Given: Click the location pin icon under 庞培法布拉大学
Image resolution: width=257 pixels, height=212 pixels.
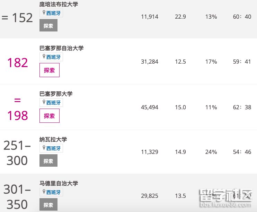Looking at the screenshot, I should click(44, 13).
